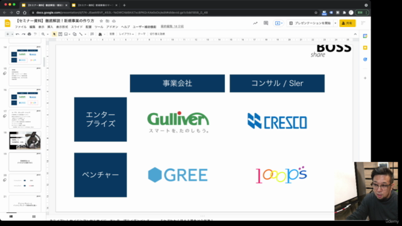Image resolution: width=402 pixels, height=226 pixels.
Task: Open the image insert dropdown arrow
Action: (x=70, y=34)
